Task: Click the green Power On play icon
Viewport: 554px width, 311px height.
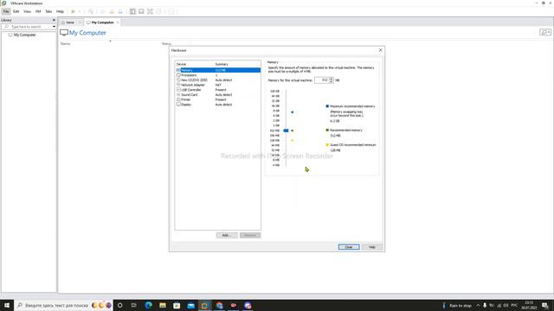Action: point(73,11)
